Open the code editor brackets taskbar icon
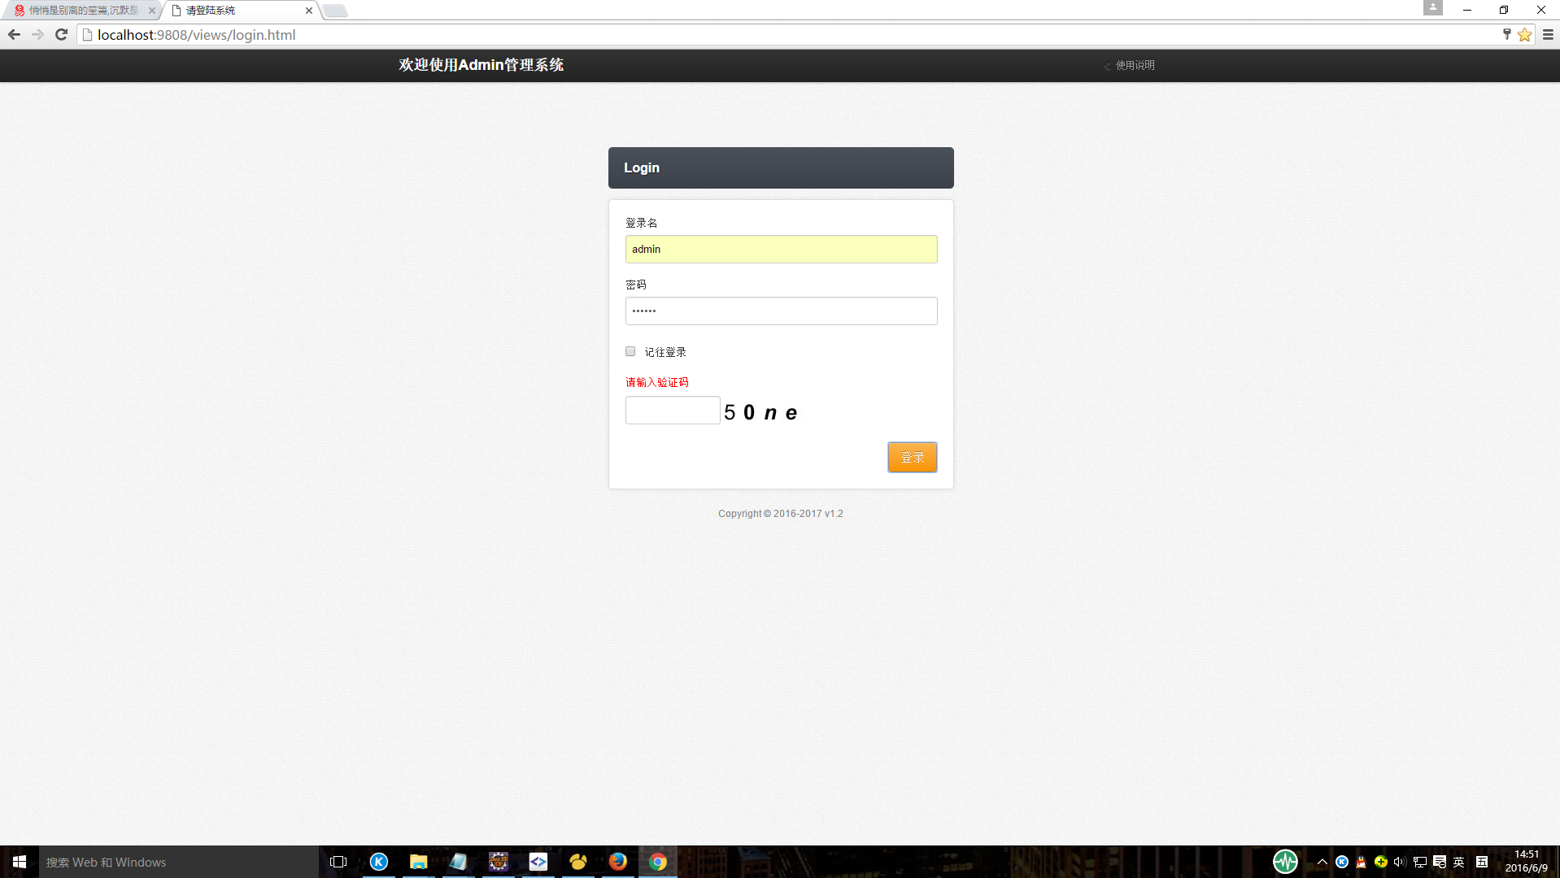This screenshot has width=1560, height=878. (x=538, y=862)
